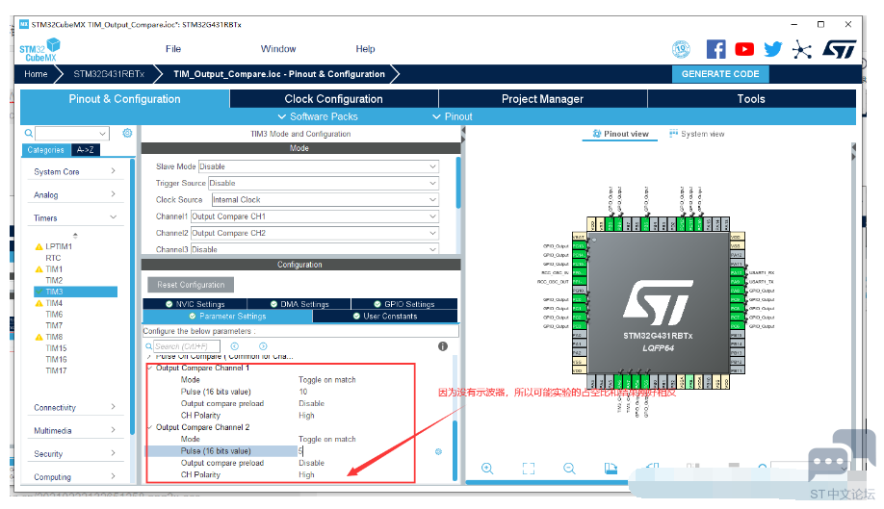Click STM32G431RBTx breadcrumb
Viewport: 884px width, 509px height.
(x=109, y=74)
